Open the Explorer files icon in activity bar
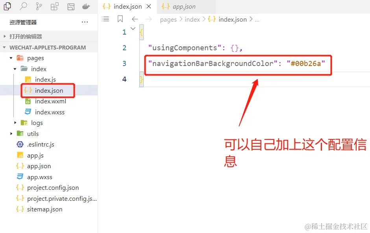This screenshot has height=233, width=370. (x=7, y=6)
